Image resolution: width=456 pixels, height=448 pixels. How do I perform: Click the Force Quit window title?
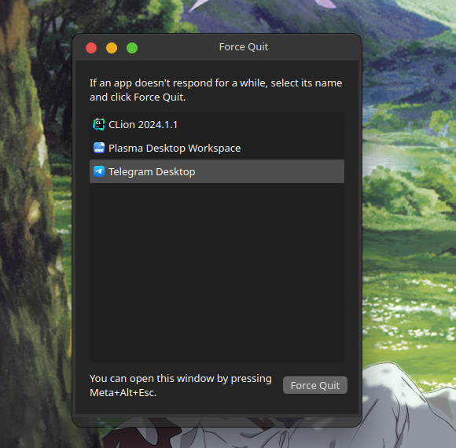[x=244, y=47]
